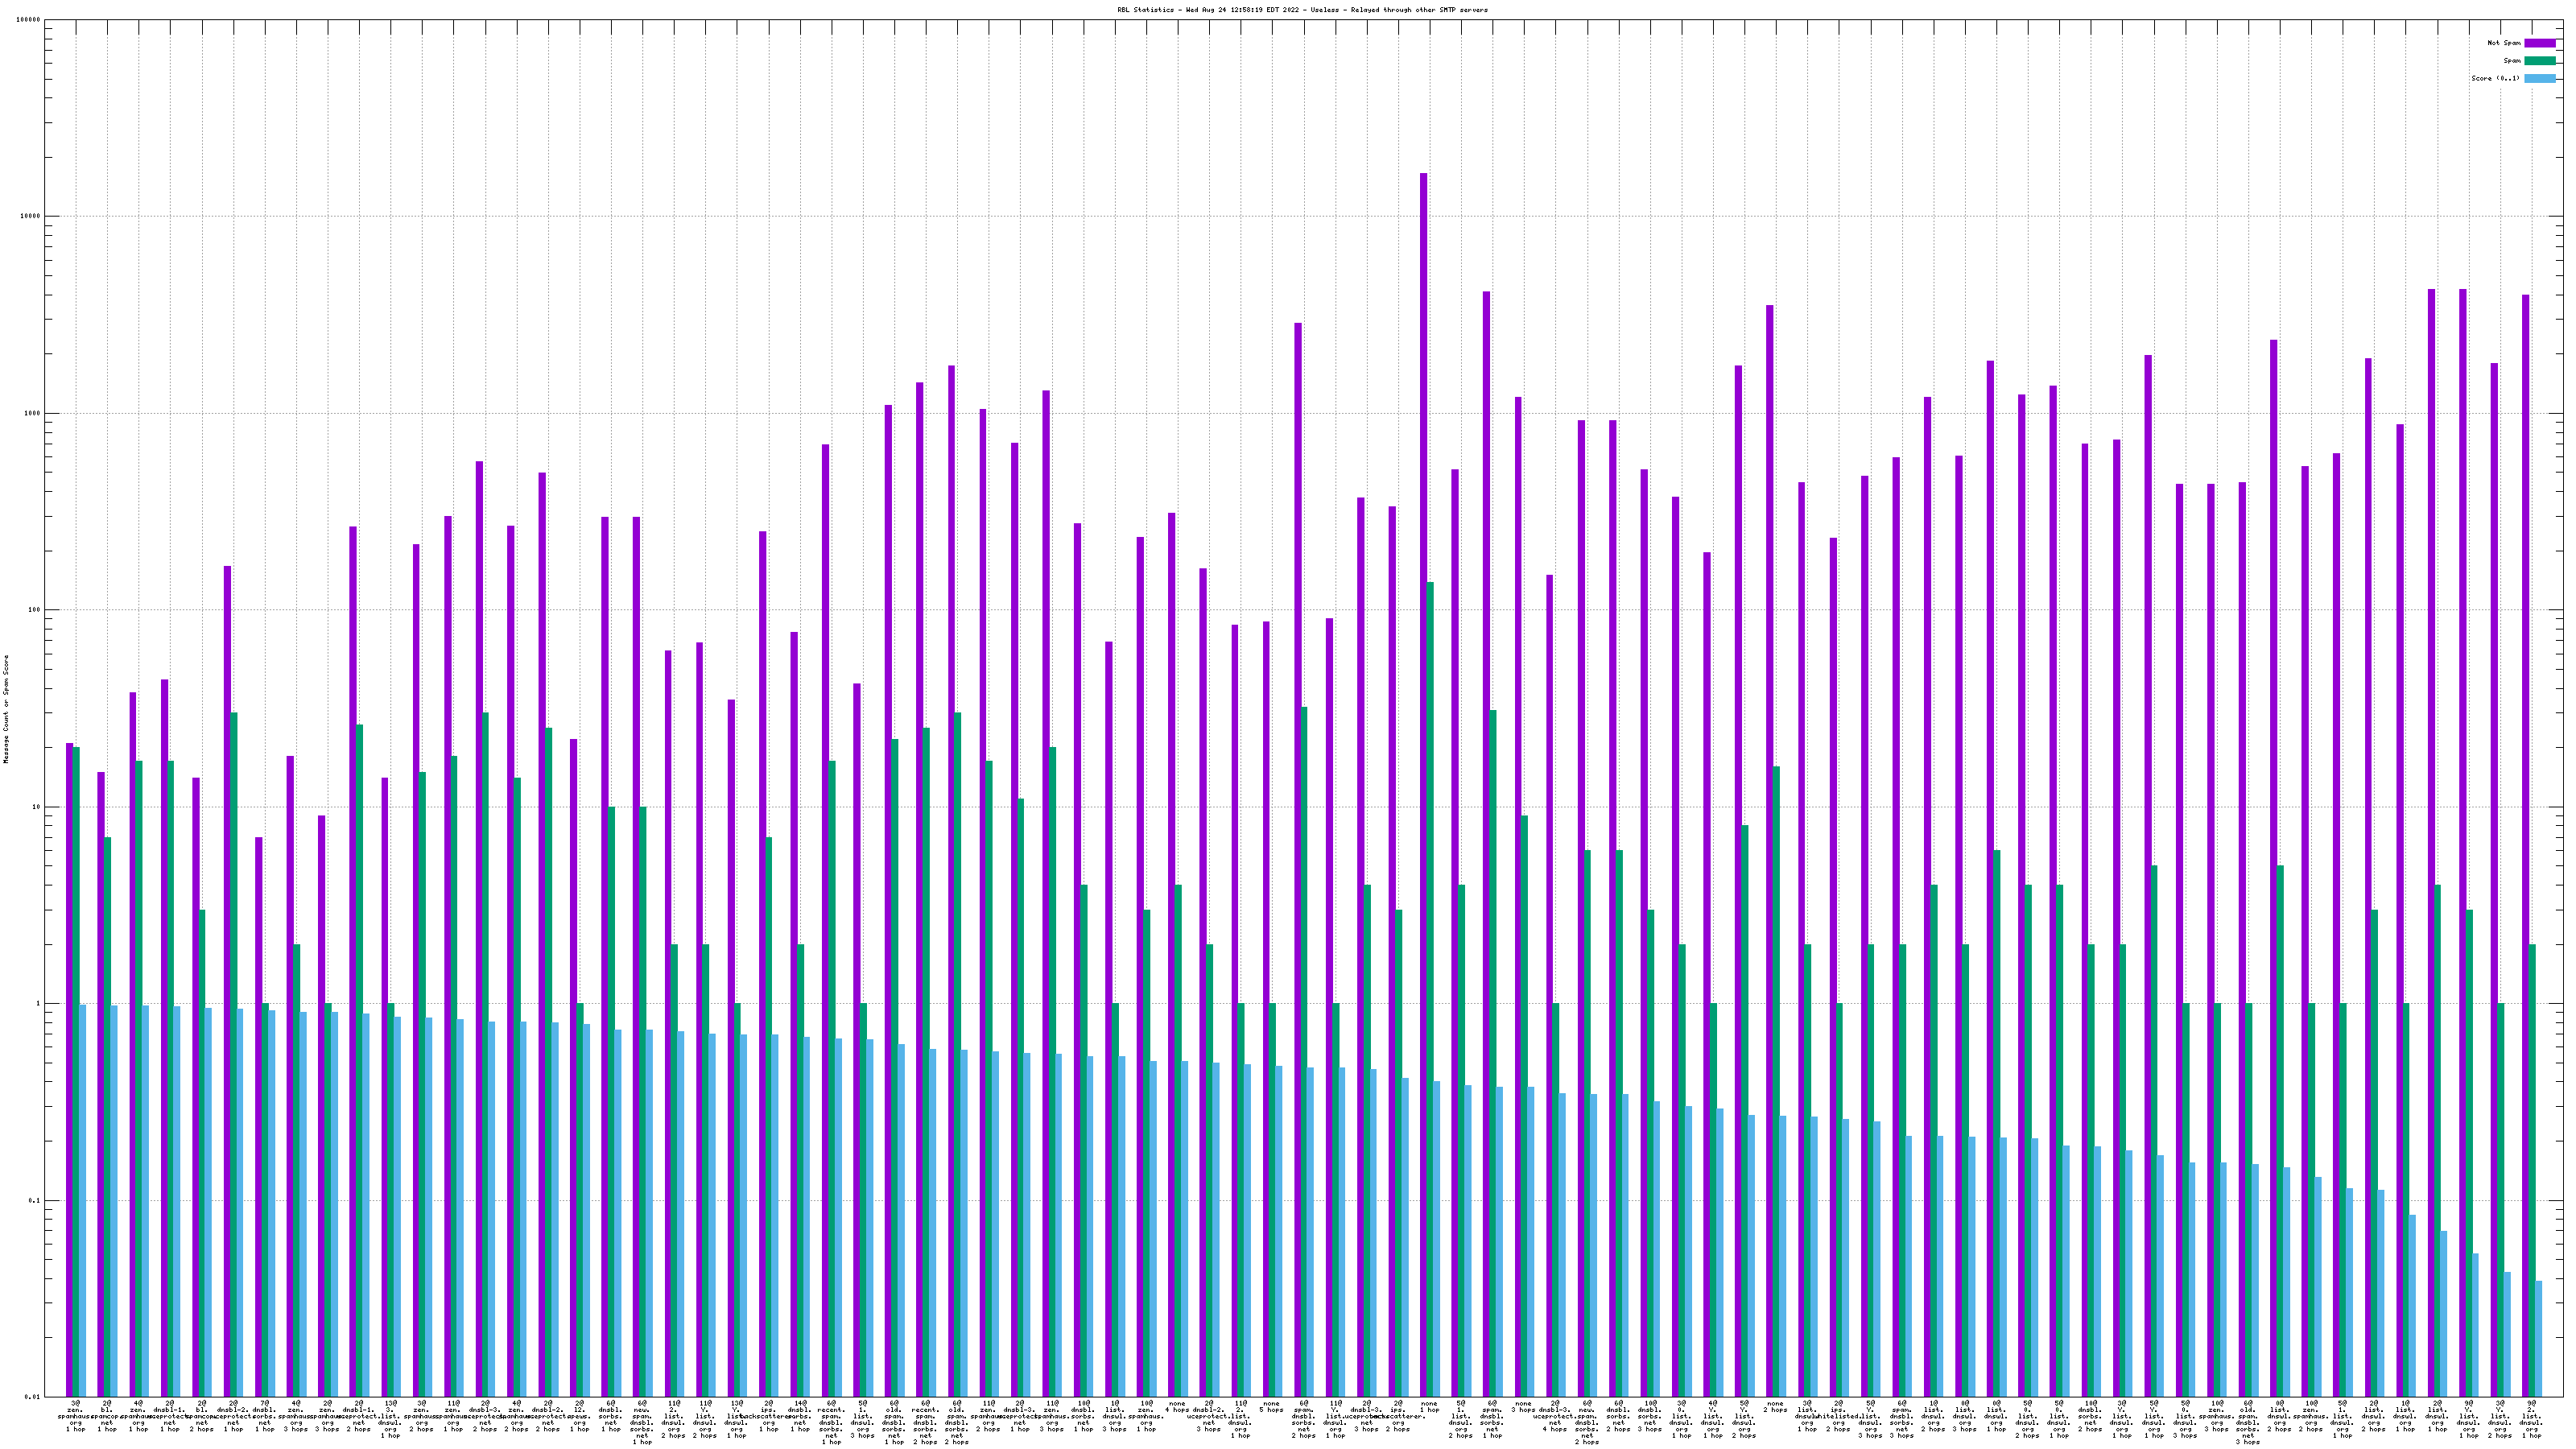Click the 0.01 y-axis tick label
The width and height of the screenshot is (2576, 1449).
point(33,1397)
